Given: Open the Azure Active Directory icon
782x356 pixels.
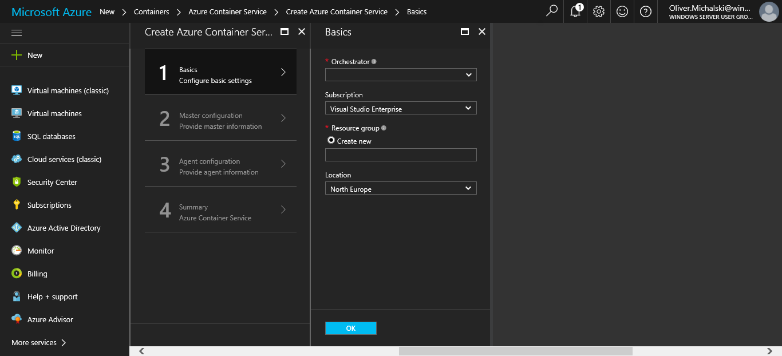Looking at the screenshot, I should pos(17,228).
